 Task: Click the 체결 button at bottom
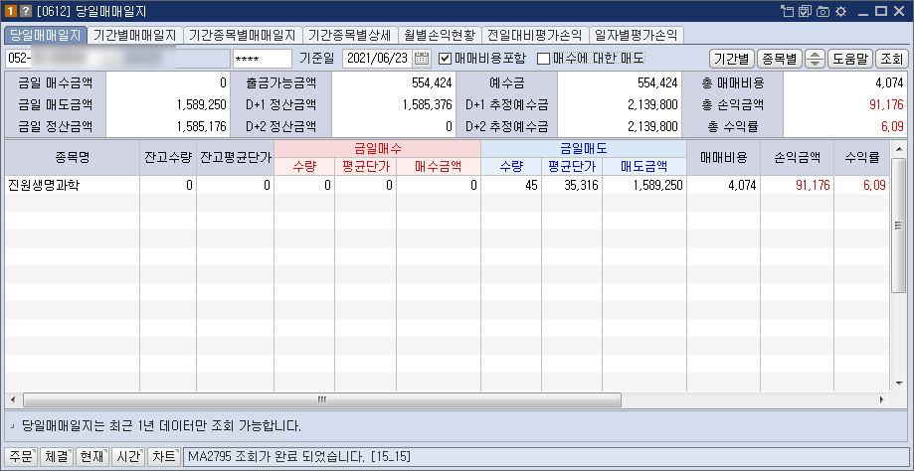click(57, 456)
